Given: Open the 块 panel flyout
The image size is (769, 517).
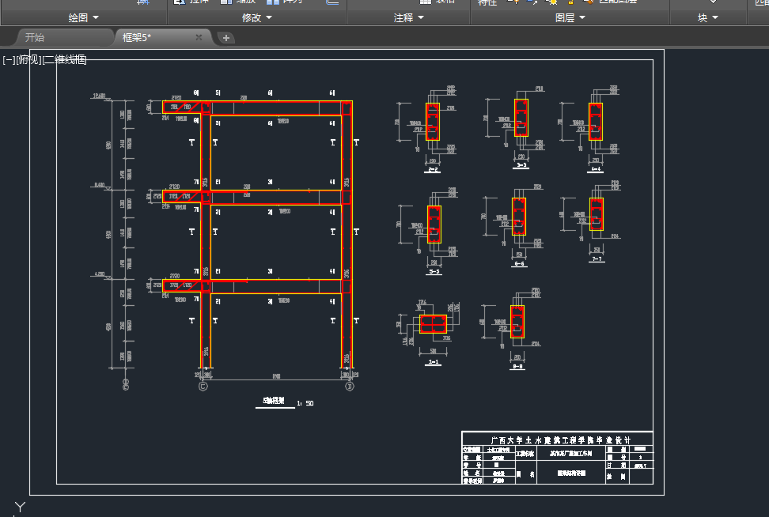Looking at the screenshot, I should 707,17.
